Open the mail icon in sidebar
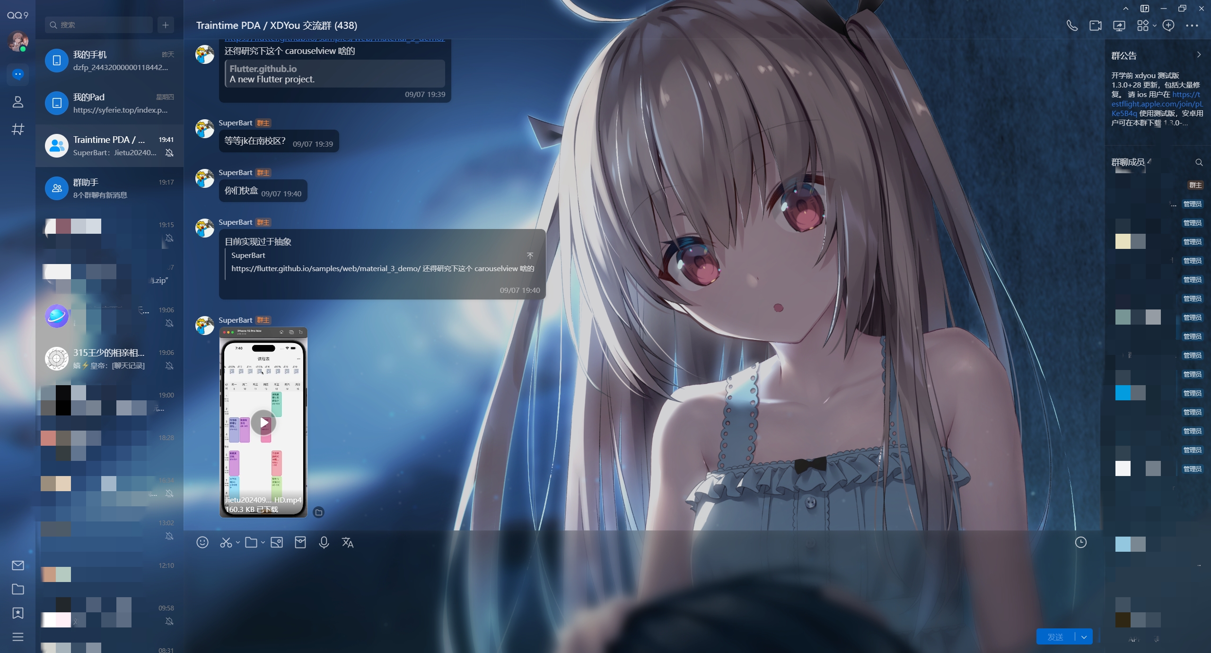This screenshot has height=653, width=1211. pyautogui.click(x=18, y=565)
